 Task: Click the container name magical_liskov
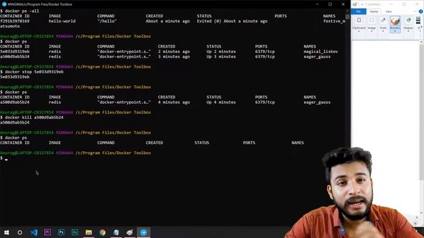coord(321,52)
